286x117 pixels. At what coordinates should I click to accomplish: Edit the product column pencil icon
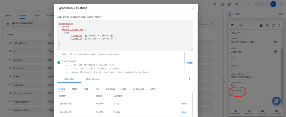10,60
